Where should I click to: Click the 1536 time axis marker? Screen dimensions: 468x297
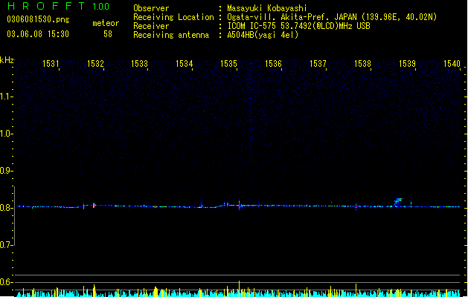[273, 64]
